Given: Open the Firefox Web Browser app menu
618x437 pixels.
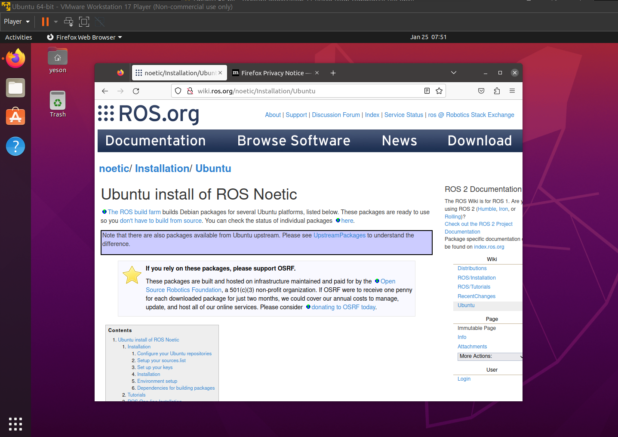Looking at the screenshot, I should coord(84,37).
